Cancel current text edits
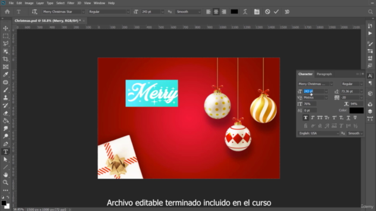The image size is (376, 211). pyautogui.click(x=268, y=12)
